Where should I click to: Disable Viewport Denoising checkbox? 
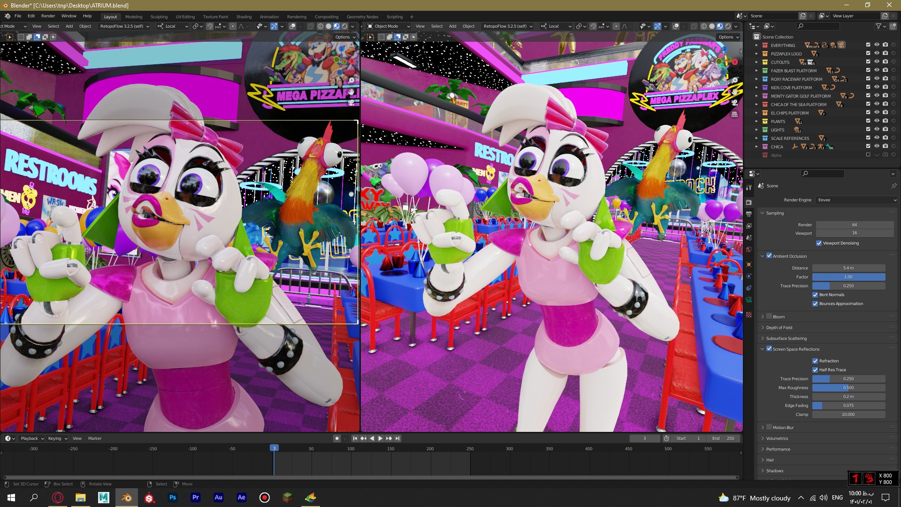[819, 243]
